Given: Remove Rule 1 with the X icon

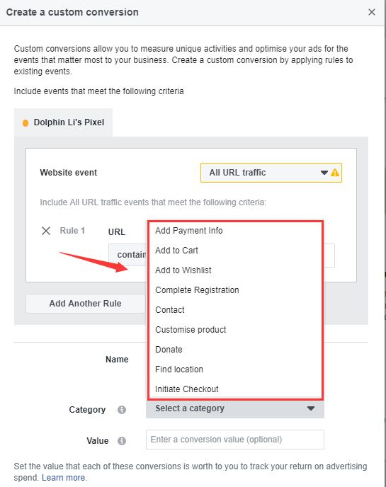Looking at the screenshot, I should (46, 231).
